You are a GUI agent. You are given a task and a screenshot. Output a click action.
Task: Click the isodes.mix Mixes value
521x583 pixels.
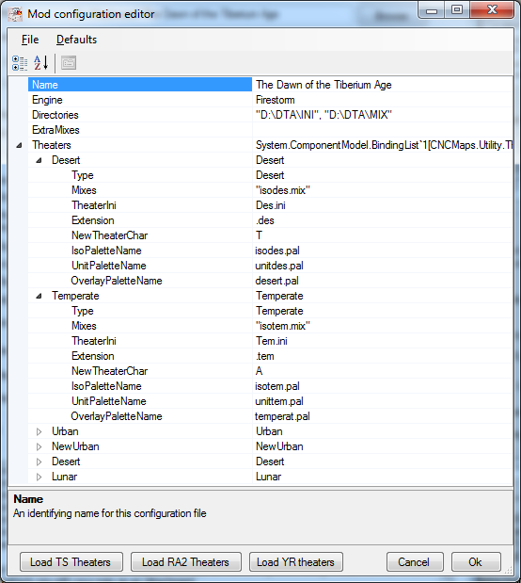point(383,190)
